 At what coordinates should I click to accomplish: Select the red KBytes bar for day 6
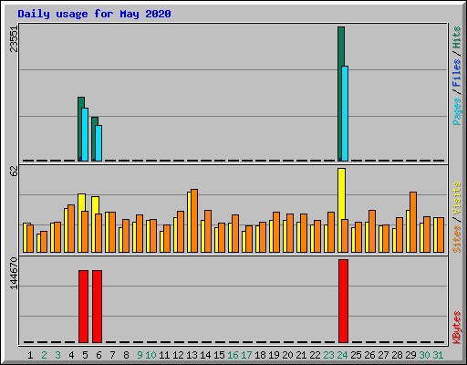click(x=97, y=307)
